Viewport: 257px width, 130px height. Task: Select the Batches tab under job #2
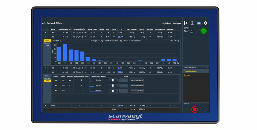point(47,43)
